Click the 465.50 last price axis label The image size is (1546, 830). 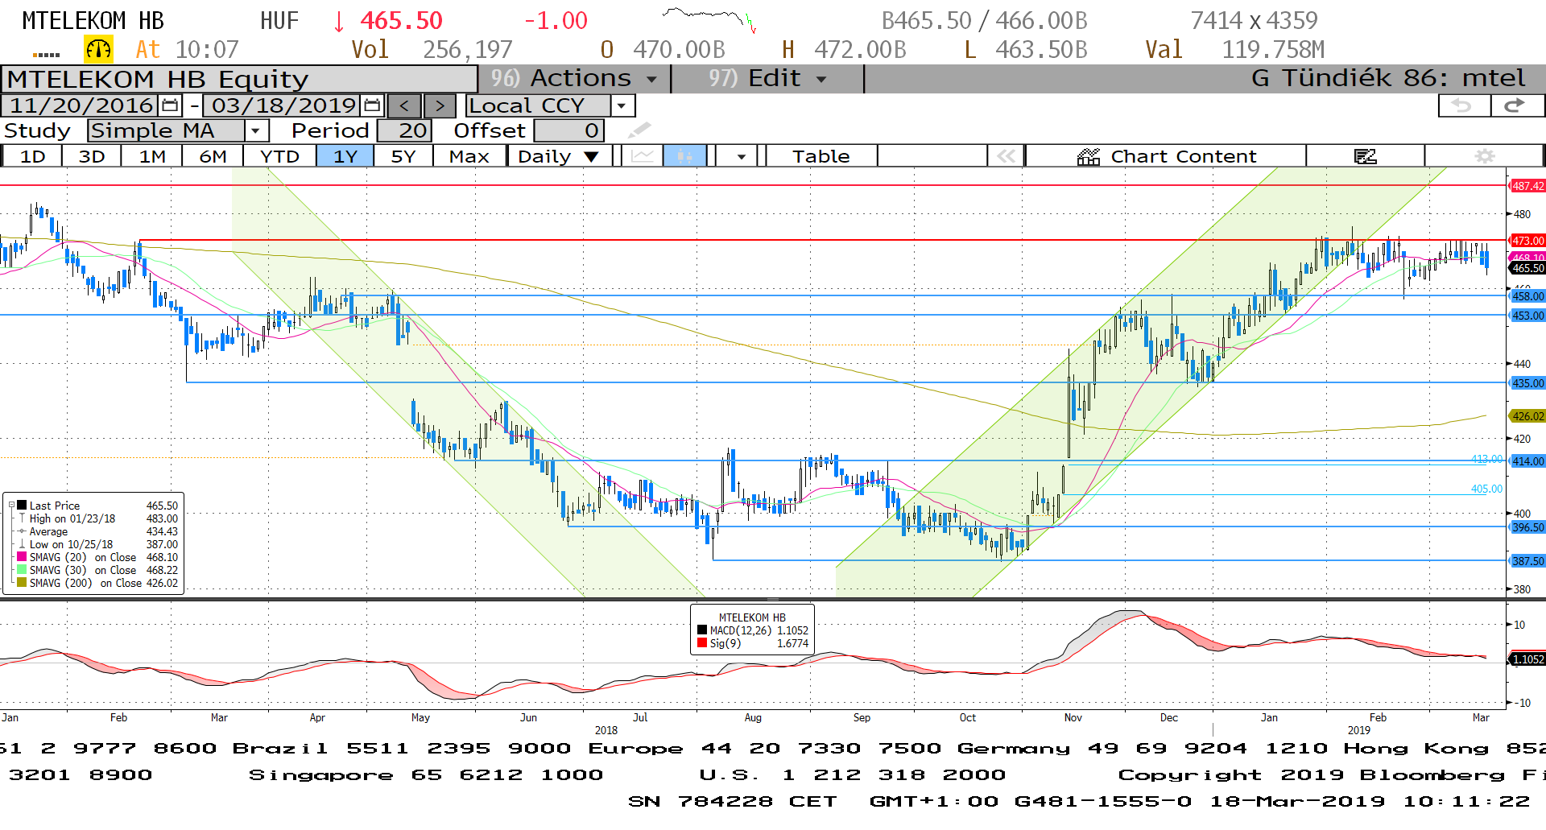pyautogui.click(x=1527, y=268)
